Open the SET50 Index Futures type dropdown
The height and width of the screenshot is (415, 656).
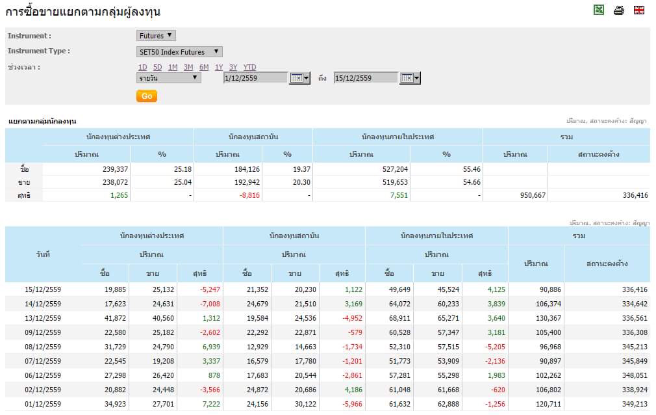179,52
